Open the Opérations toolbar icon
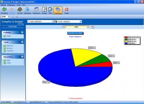The width and height of the screenshot is (144, 104). [x=27, y=9]
